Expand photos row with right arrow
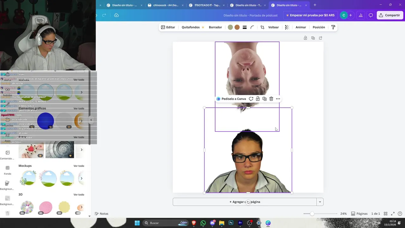This screenshot has width=405, height=228. click(81, 149)
